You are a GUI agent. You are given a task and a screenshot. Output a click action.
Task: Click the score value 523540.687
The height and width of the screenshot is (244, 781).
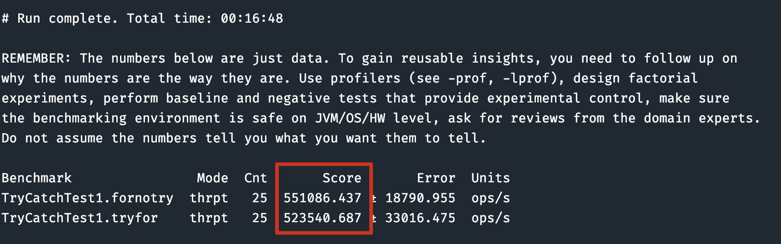(322, 218)
